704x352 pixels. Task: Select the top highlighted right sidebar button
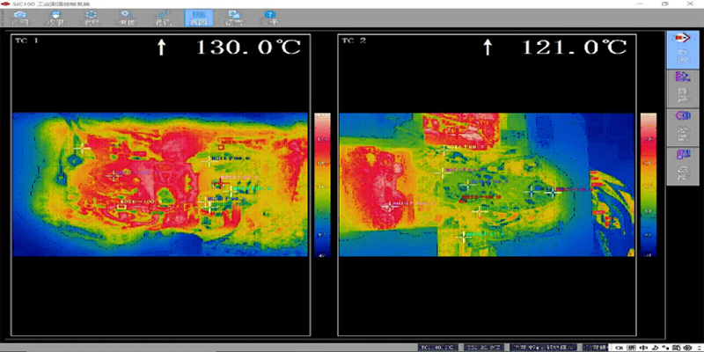pos(678,49)
